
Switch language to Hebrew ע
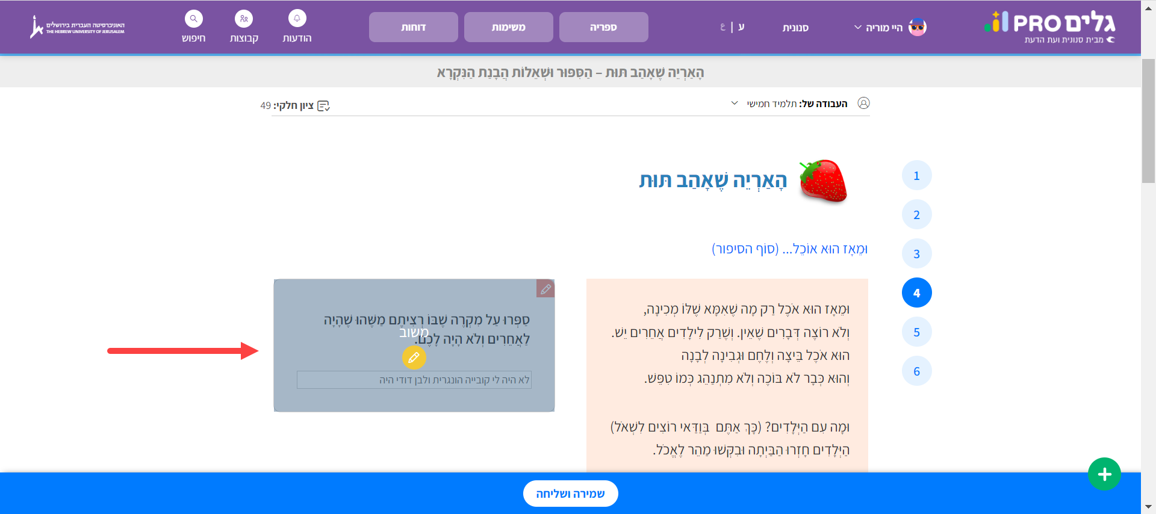pyautogui.click(x=741, y=27)
